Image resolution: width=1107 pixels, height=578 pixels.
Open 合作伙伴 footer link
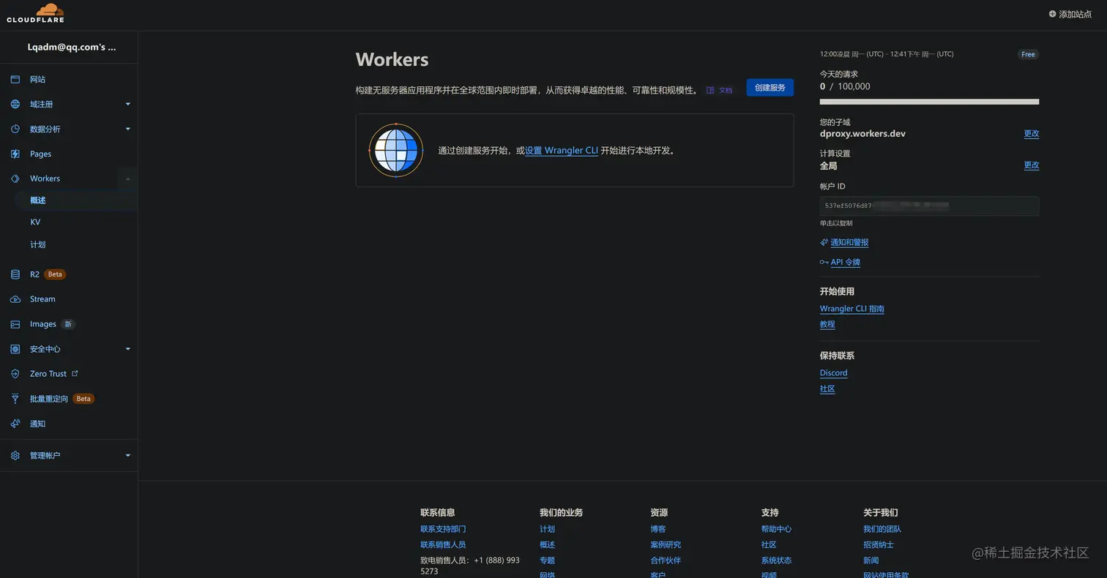666,560
